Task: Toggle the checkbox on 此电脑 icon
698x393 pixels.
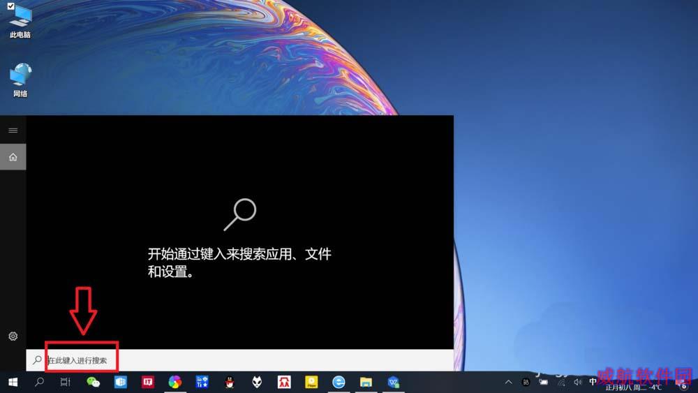Action: coord(10,6)
